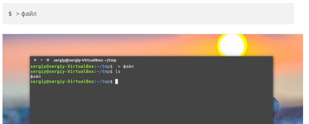
Task: Click the green username on the ls prompt line
Action: click(x=62, y=72)
